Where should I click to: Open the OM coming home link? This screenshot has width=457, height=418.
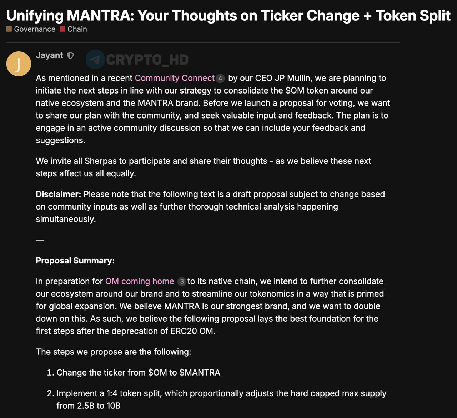pos(140,281)
